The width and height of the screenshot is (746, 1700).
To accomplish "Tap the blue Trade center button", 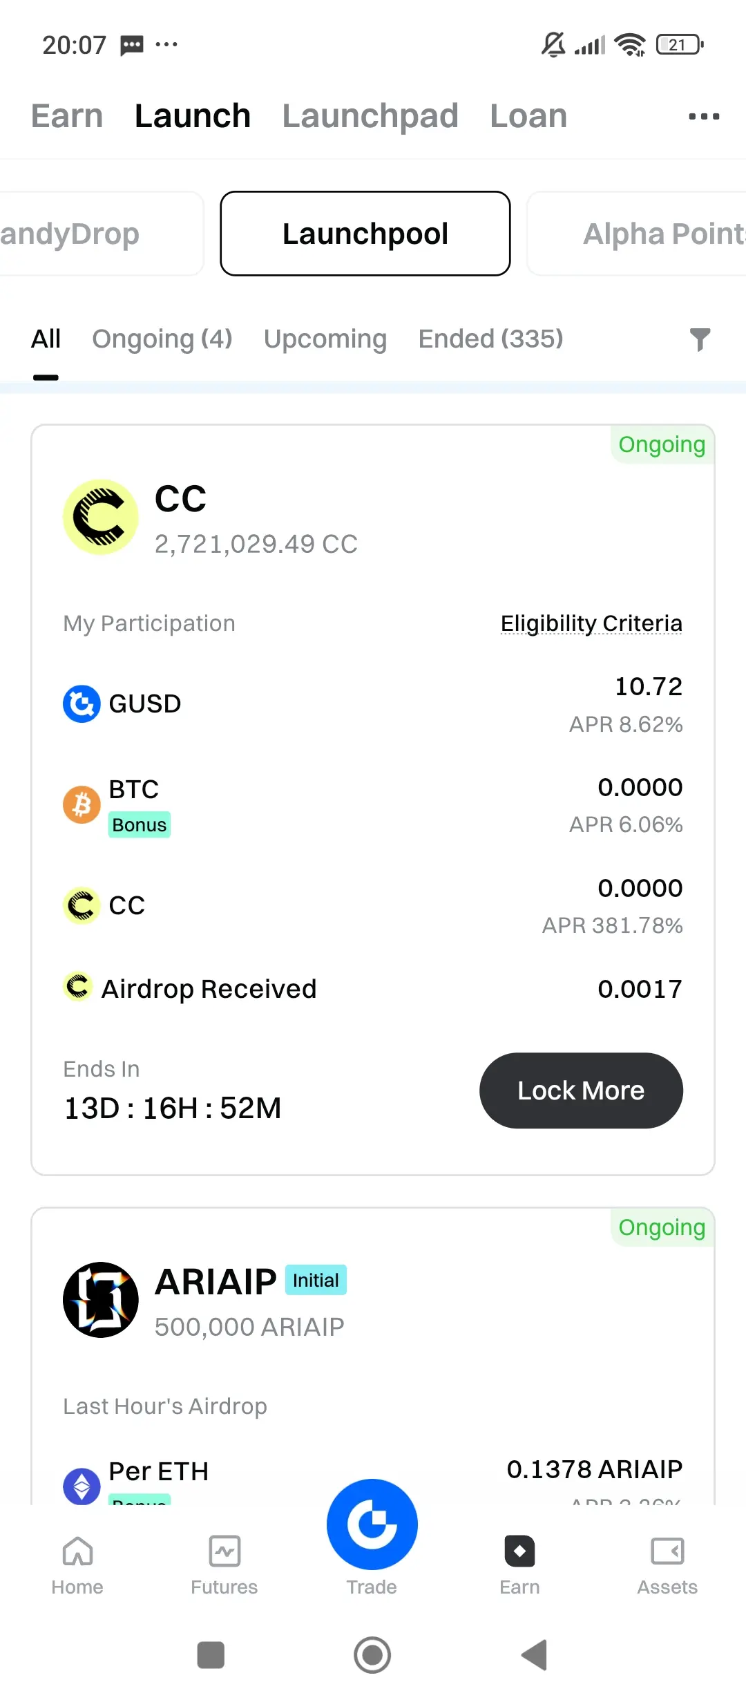I will [x=372, y=1524].
